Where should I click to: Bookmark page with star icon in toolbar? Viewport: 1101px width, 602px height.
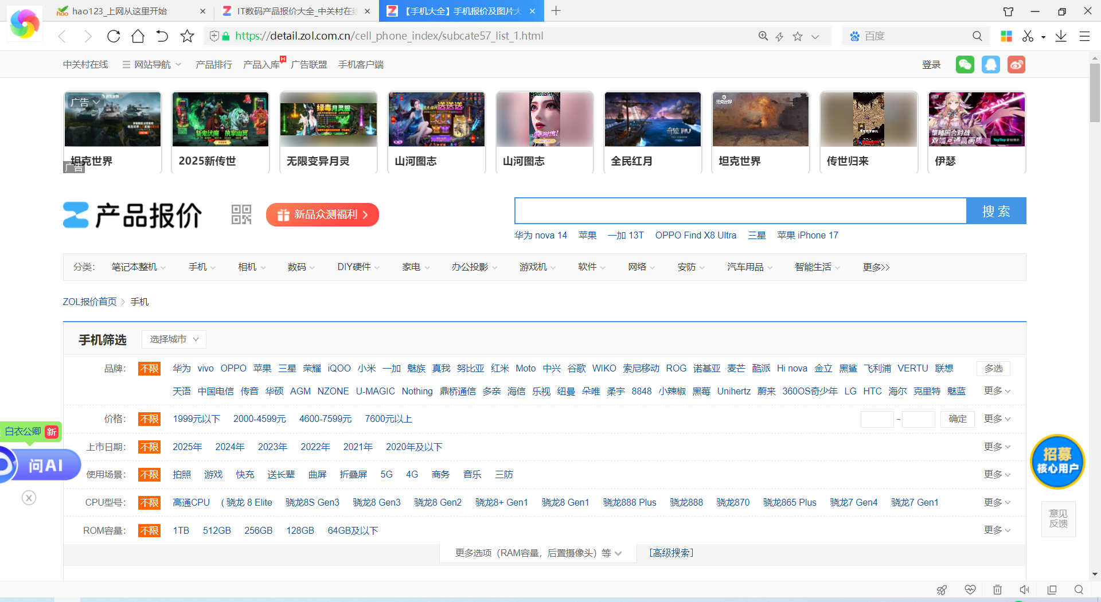coord(187,36)
